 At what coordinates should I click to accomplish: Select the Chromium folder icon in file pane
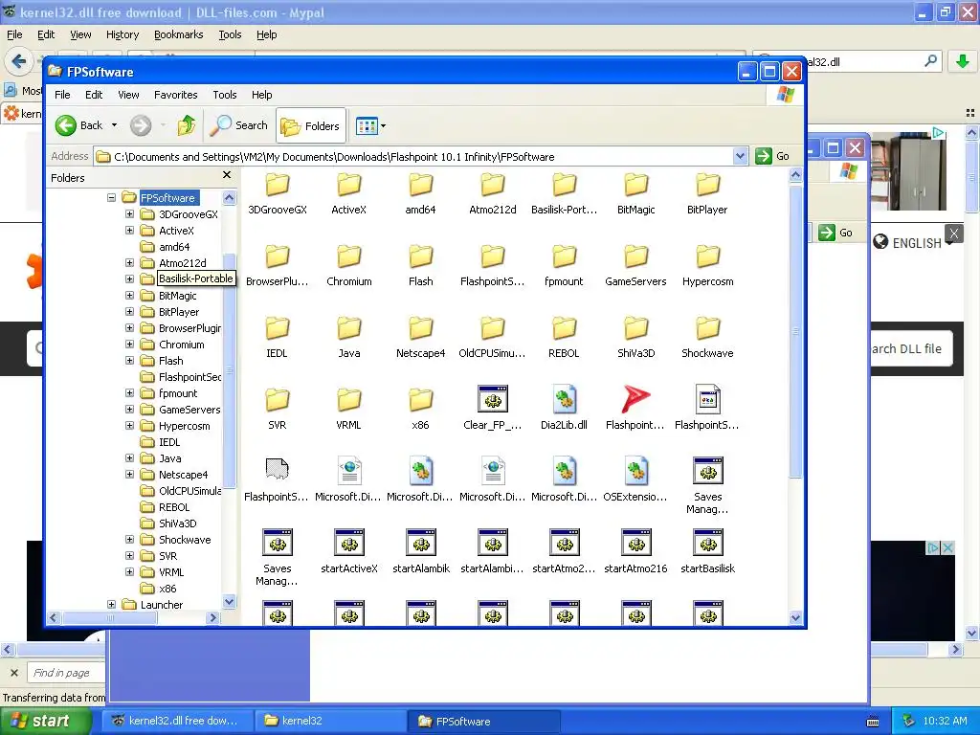tap(348, 256)
